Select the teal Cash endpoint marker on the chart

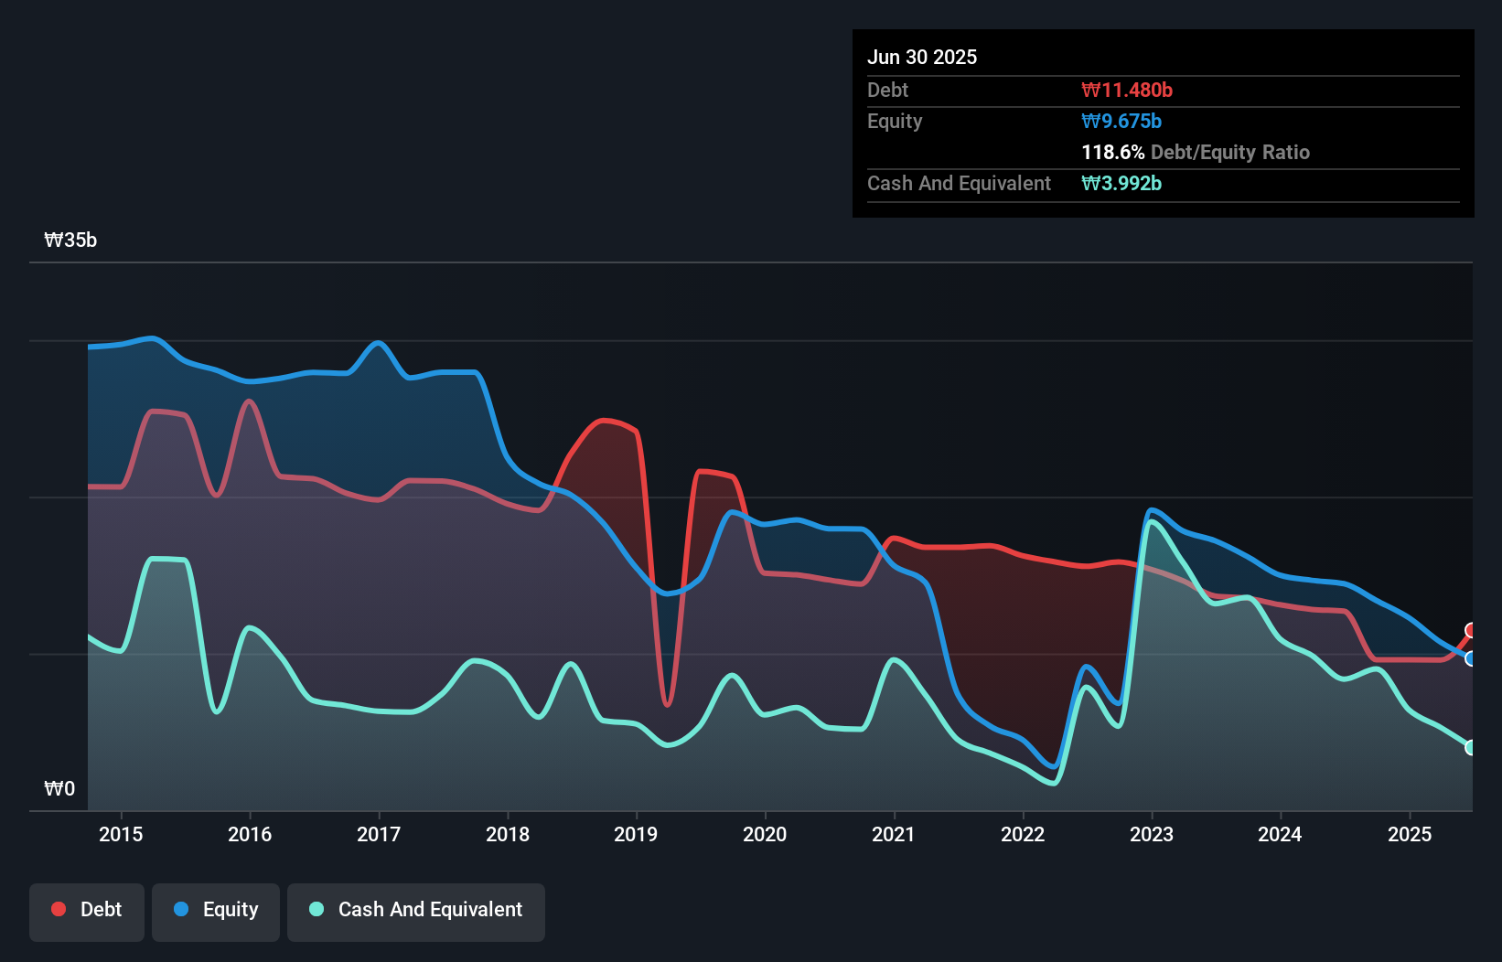(1471, 748)
